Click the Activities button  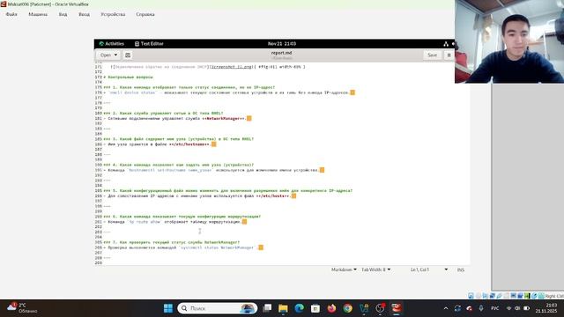pyautogui.click(x=112, y=44)
